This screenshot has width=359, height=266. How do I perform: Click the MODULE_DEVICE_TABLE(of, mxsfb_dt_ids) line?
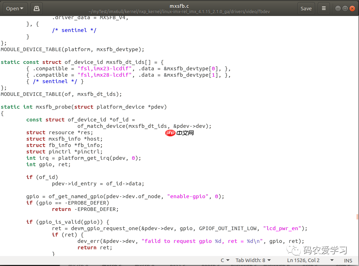click(61, 94)
